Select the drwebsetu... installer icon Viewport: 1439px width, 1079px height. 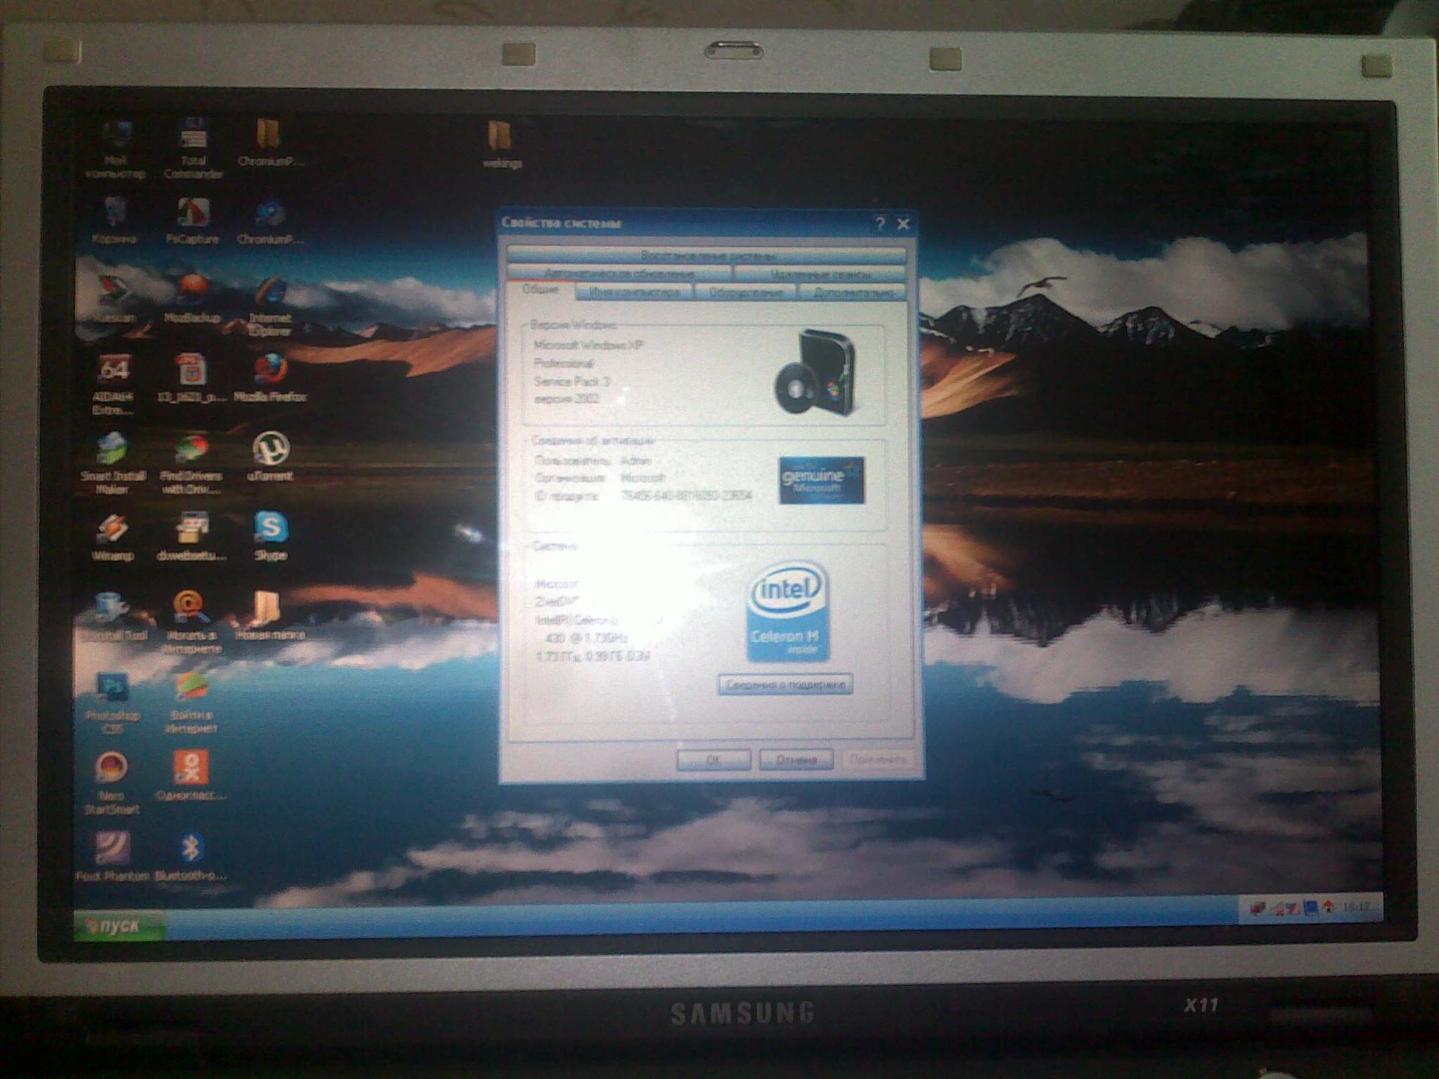[x=192, y=537]
